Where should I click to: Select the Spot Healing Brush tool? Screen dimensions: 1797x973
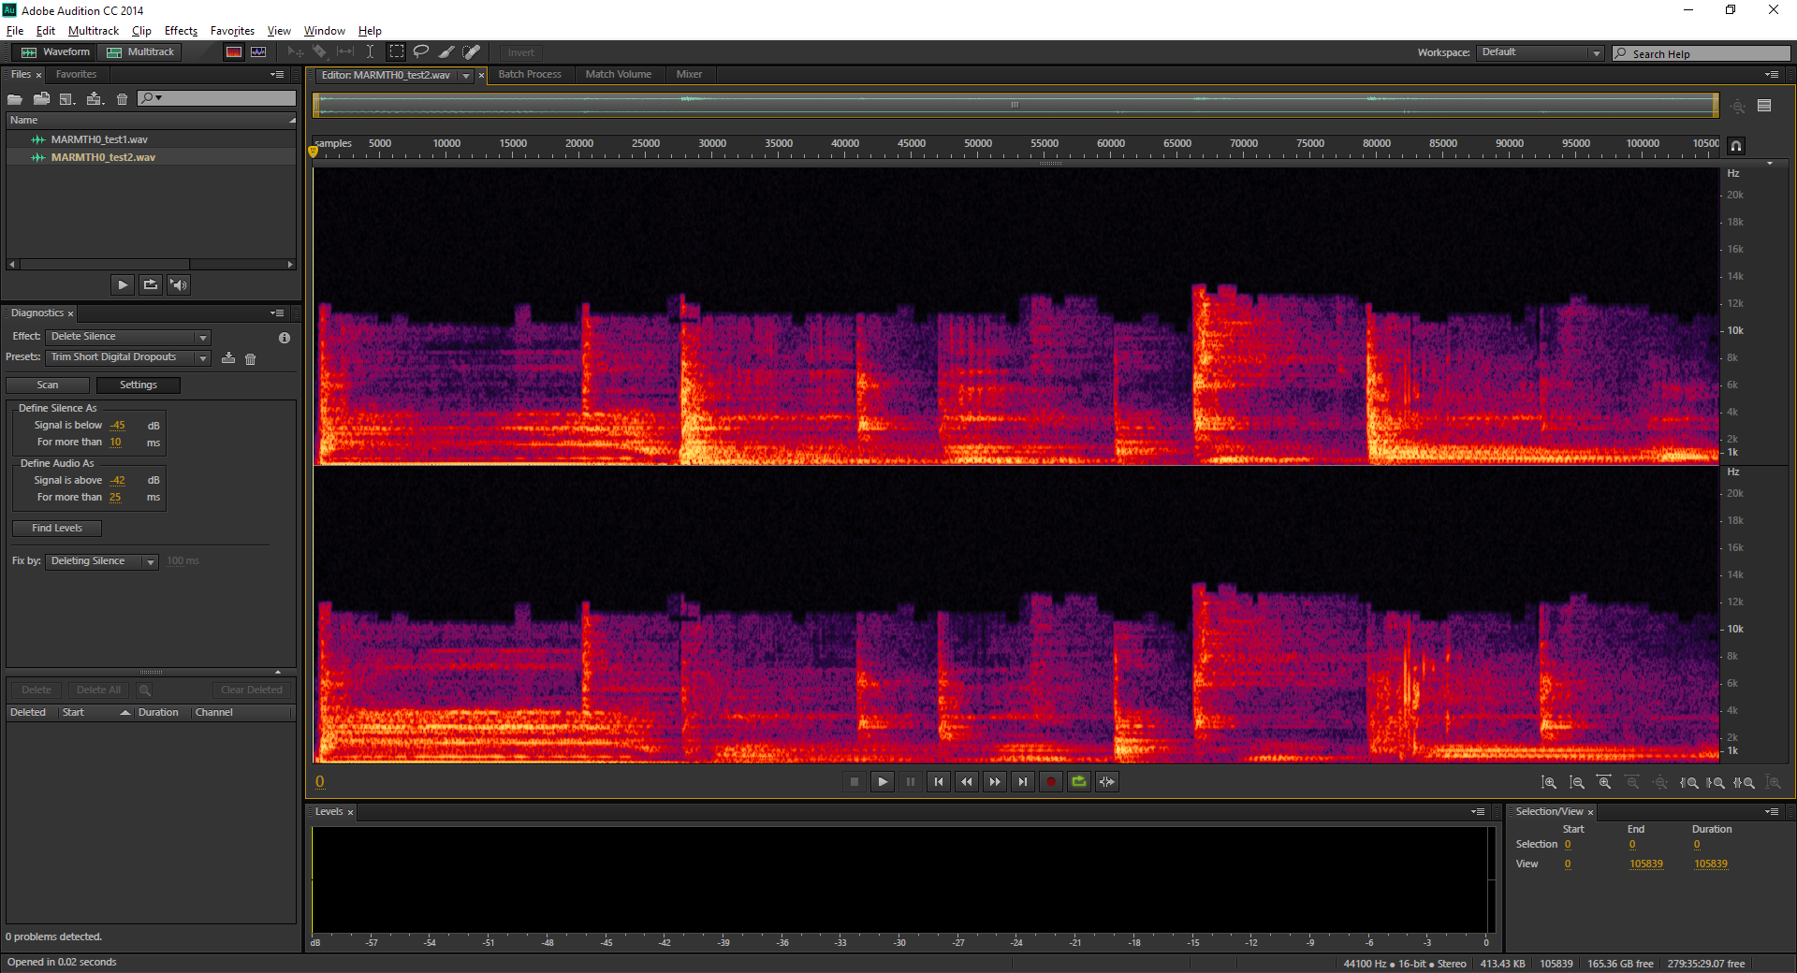click(473, 52)
